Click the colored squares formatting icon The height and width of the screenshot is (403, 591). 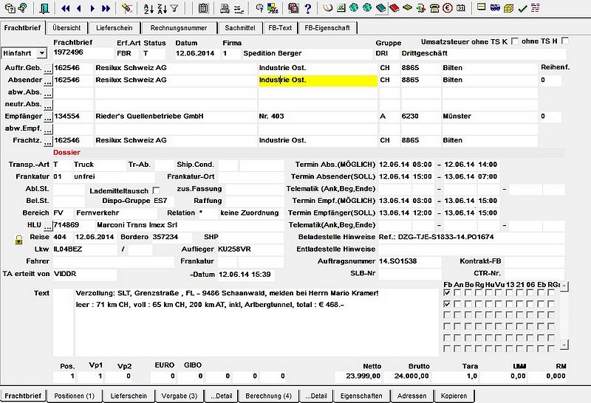(x=273, y=8)
